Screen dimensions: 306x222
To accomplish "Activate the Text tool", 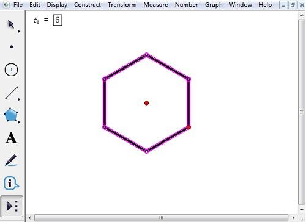I will pos(11,138).
